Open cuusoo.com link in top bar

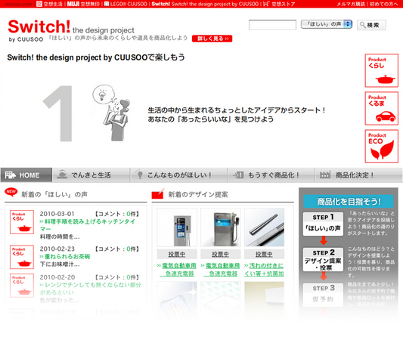tap(18, 4)
